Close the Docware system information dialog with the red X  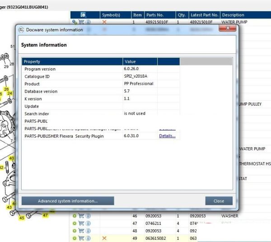click(x=228, y=28)
